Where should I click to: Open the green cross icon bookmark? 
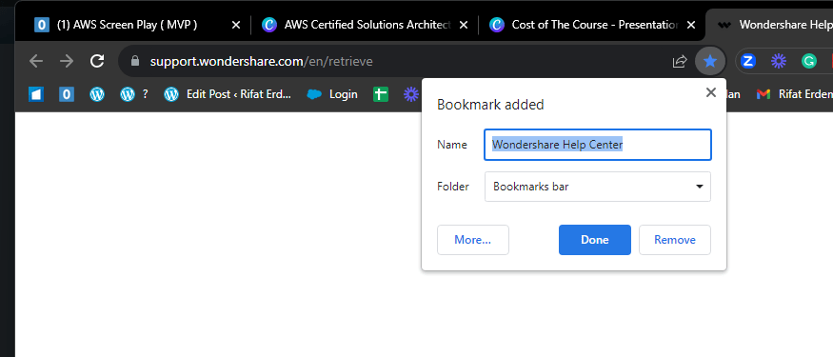coord(381,94)
